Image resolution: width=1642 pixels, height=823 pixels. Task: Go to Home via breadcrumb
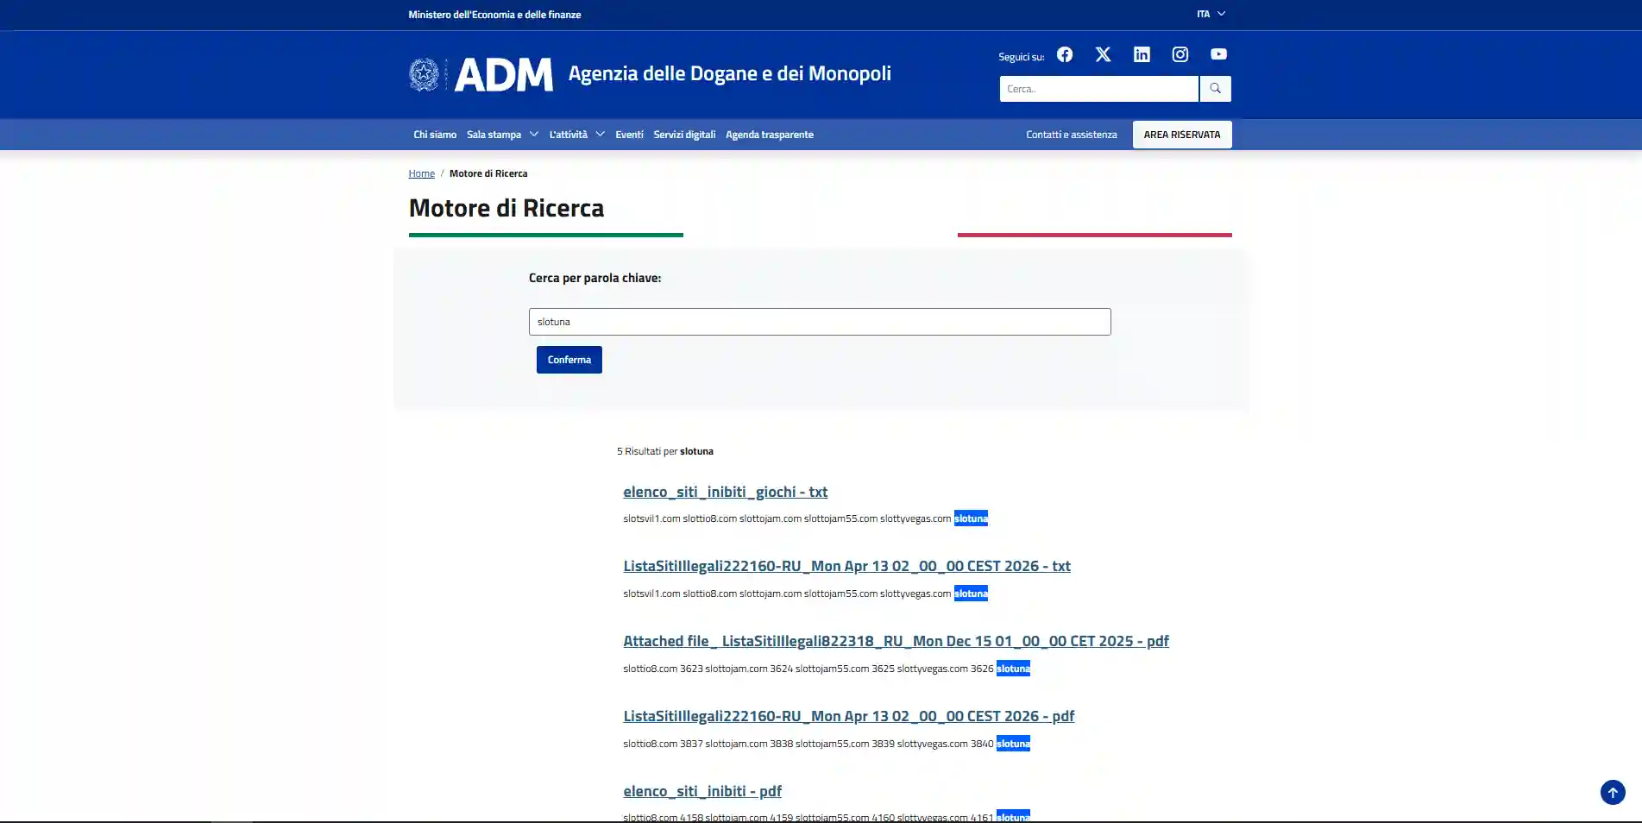[x=421, y=173]
